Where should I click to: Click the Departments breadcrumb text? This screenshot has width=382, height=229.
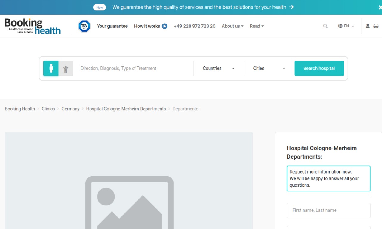point(185,109)
